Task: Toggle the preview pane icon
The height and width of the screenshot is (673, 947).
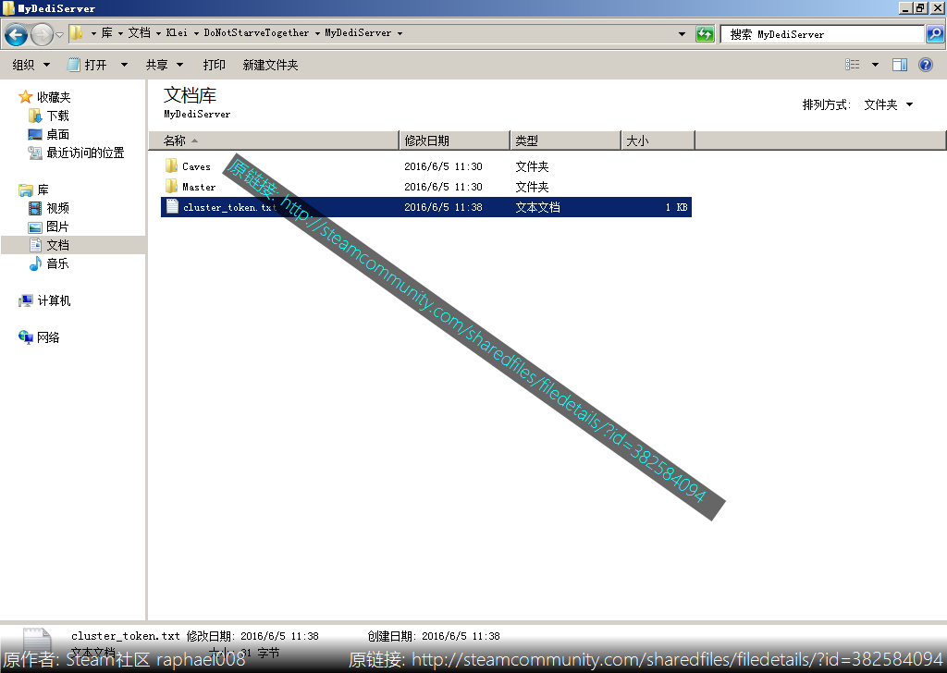Action: (x=900, y=65)
